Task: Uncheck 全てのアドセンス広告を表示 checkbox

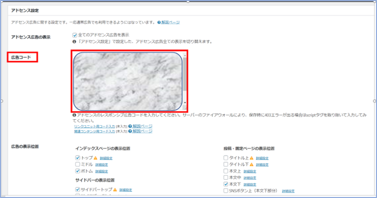Action: coord(75,35)
